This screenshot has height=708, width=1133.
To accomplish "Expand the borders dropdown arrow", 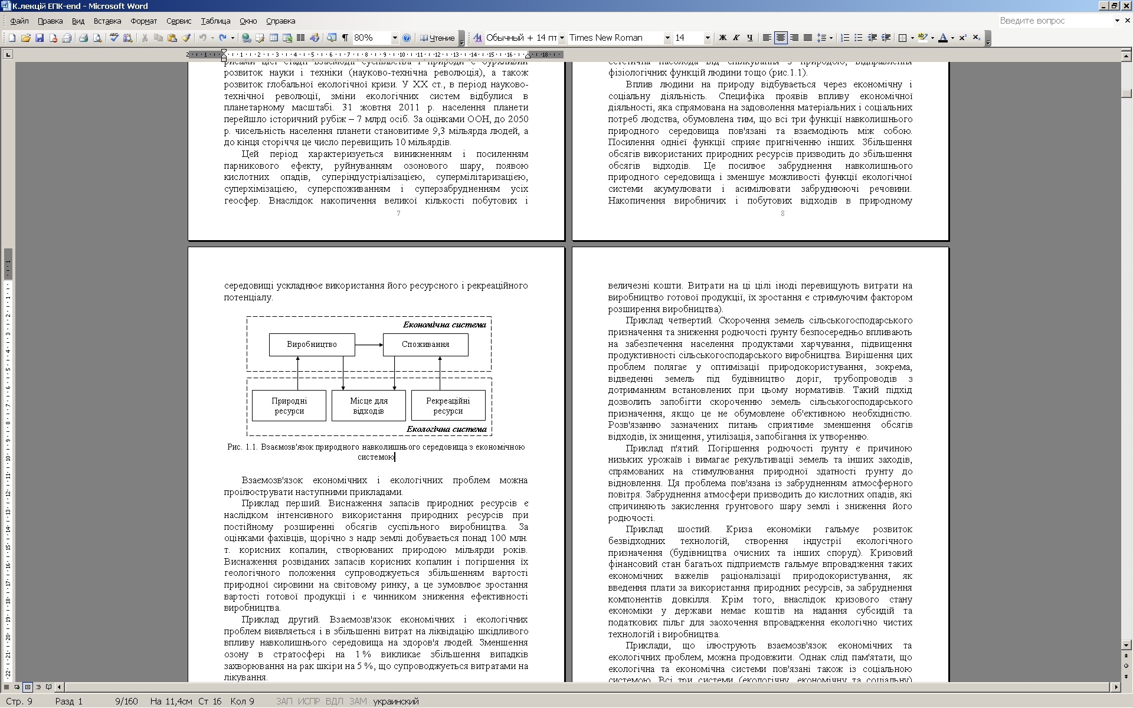I will pos(912,38).
